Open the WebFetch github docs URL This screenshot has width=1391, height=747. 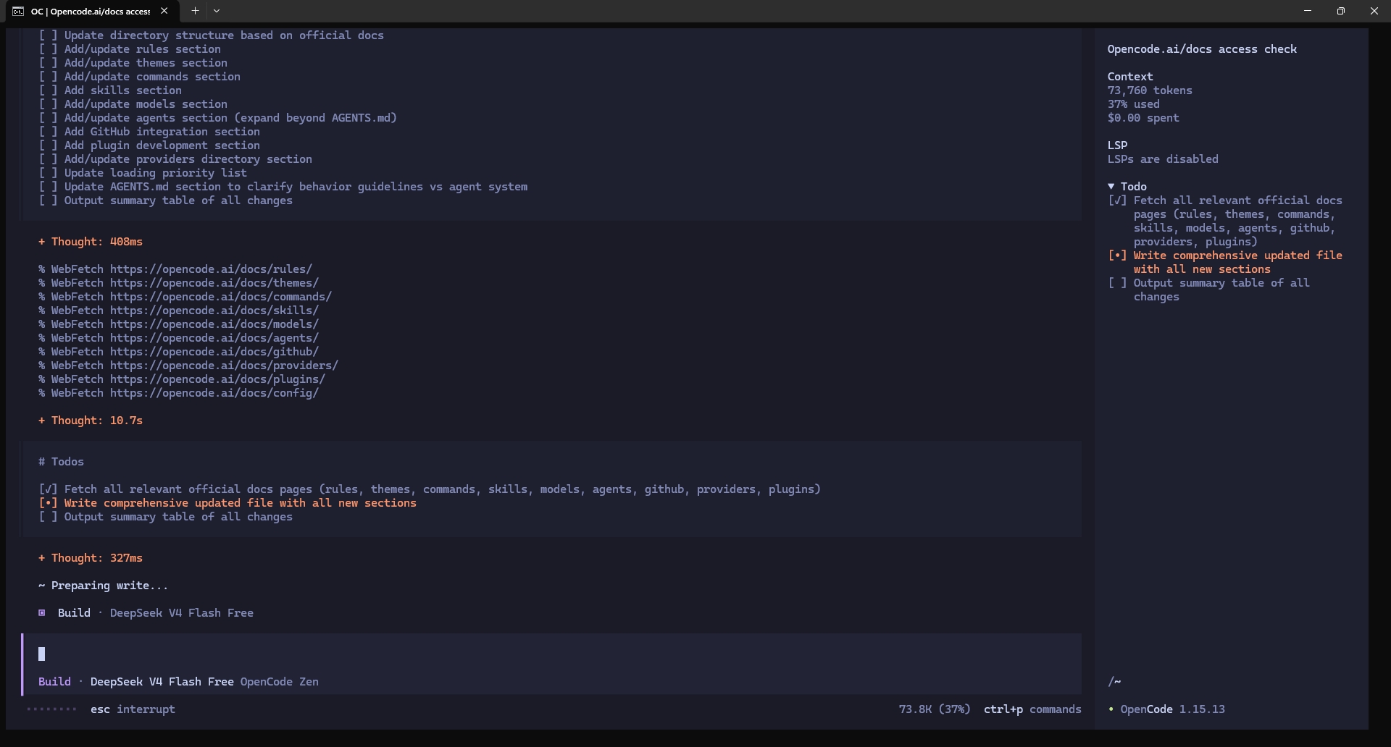click(x=214, y=352)
